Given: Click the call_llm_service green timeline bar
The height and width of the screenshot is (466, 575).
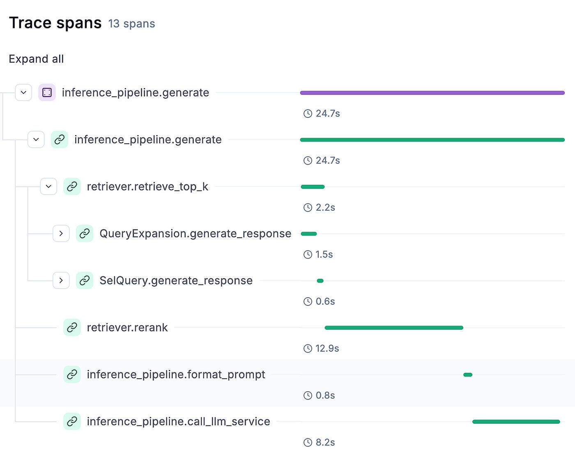Looking at the screenshot, I should pos(516,422).
